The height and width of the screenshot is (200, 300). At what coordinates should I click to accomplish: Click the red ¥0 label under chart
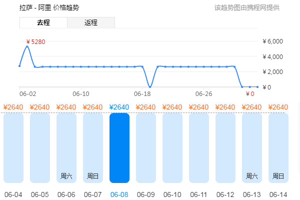tap(250, 93)
